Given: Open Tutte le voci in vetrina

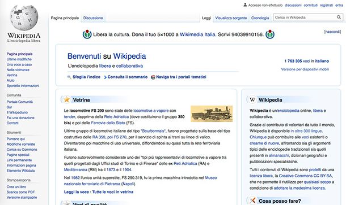Looking at the screenshot, I should point(112,192).
